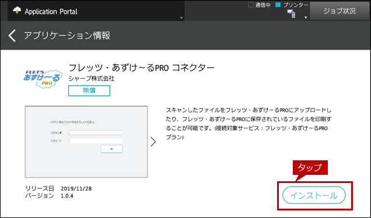Click the blue プリンター indicator box
Viewport: 371px width, 218px height.
coord(278,5)
